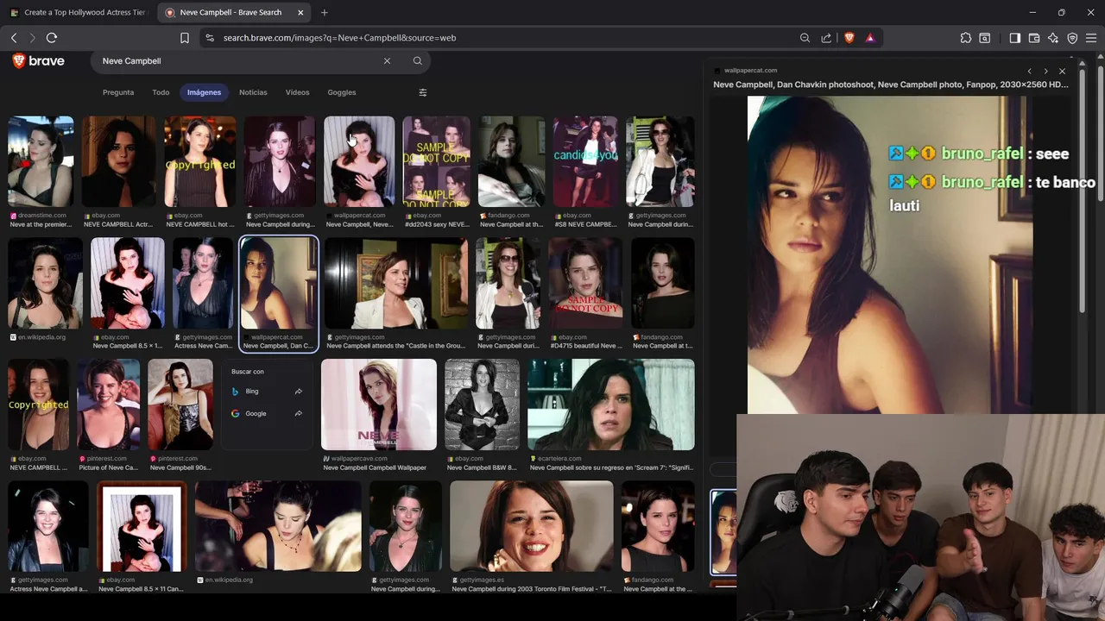Open the Brave VPN shield icon
1105x621 pixels.
[x=1072, y=38]
